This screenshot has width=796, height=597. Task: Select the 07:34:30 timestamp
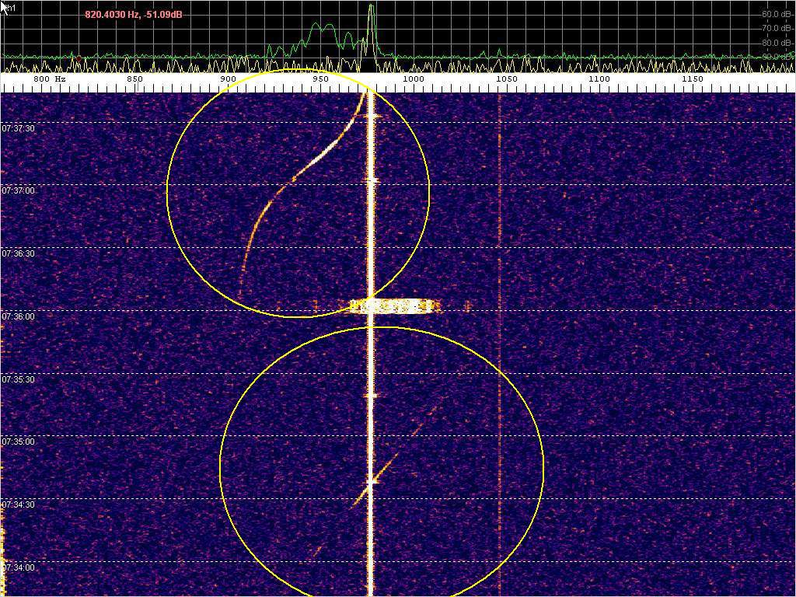(x=18, y=504)
